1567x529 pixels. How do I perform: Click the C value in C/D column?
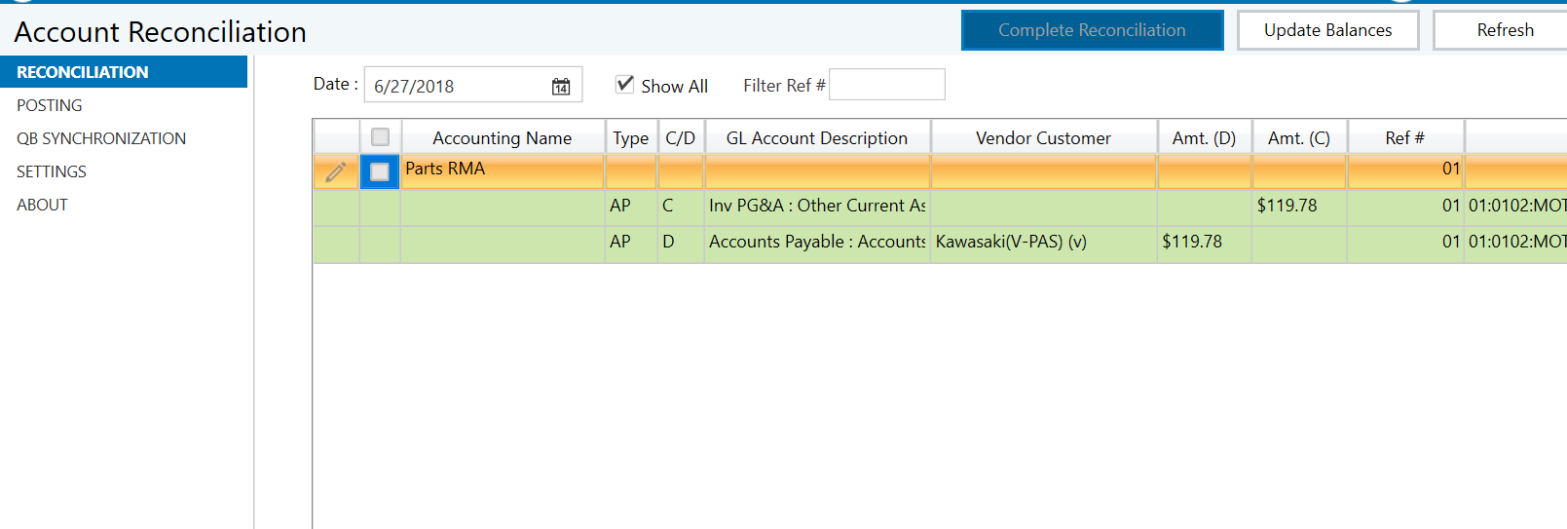[681, 206]
